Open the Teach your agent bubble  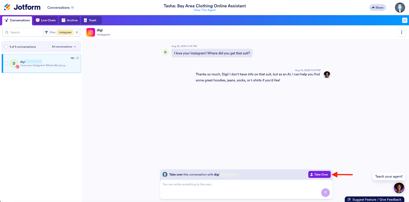coord(389,176)
